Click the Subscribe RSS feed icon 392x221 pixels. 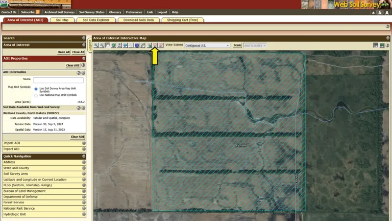click(38, 12)
